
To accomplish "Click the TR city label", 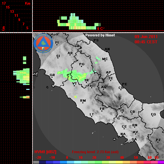I will [86, 80].
